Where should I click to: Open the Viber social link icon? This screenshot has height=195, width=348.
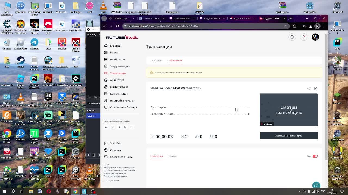(126, 127)
